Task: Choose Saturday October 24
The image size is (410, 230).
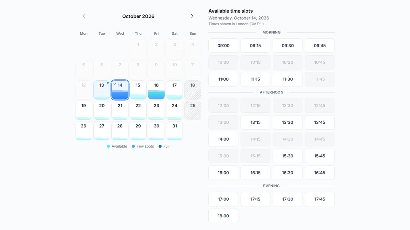Action: tap(175, 110)
